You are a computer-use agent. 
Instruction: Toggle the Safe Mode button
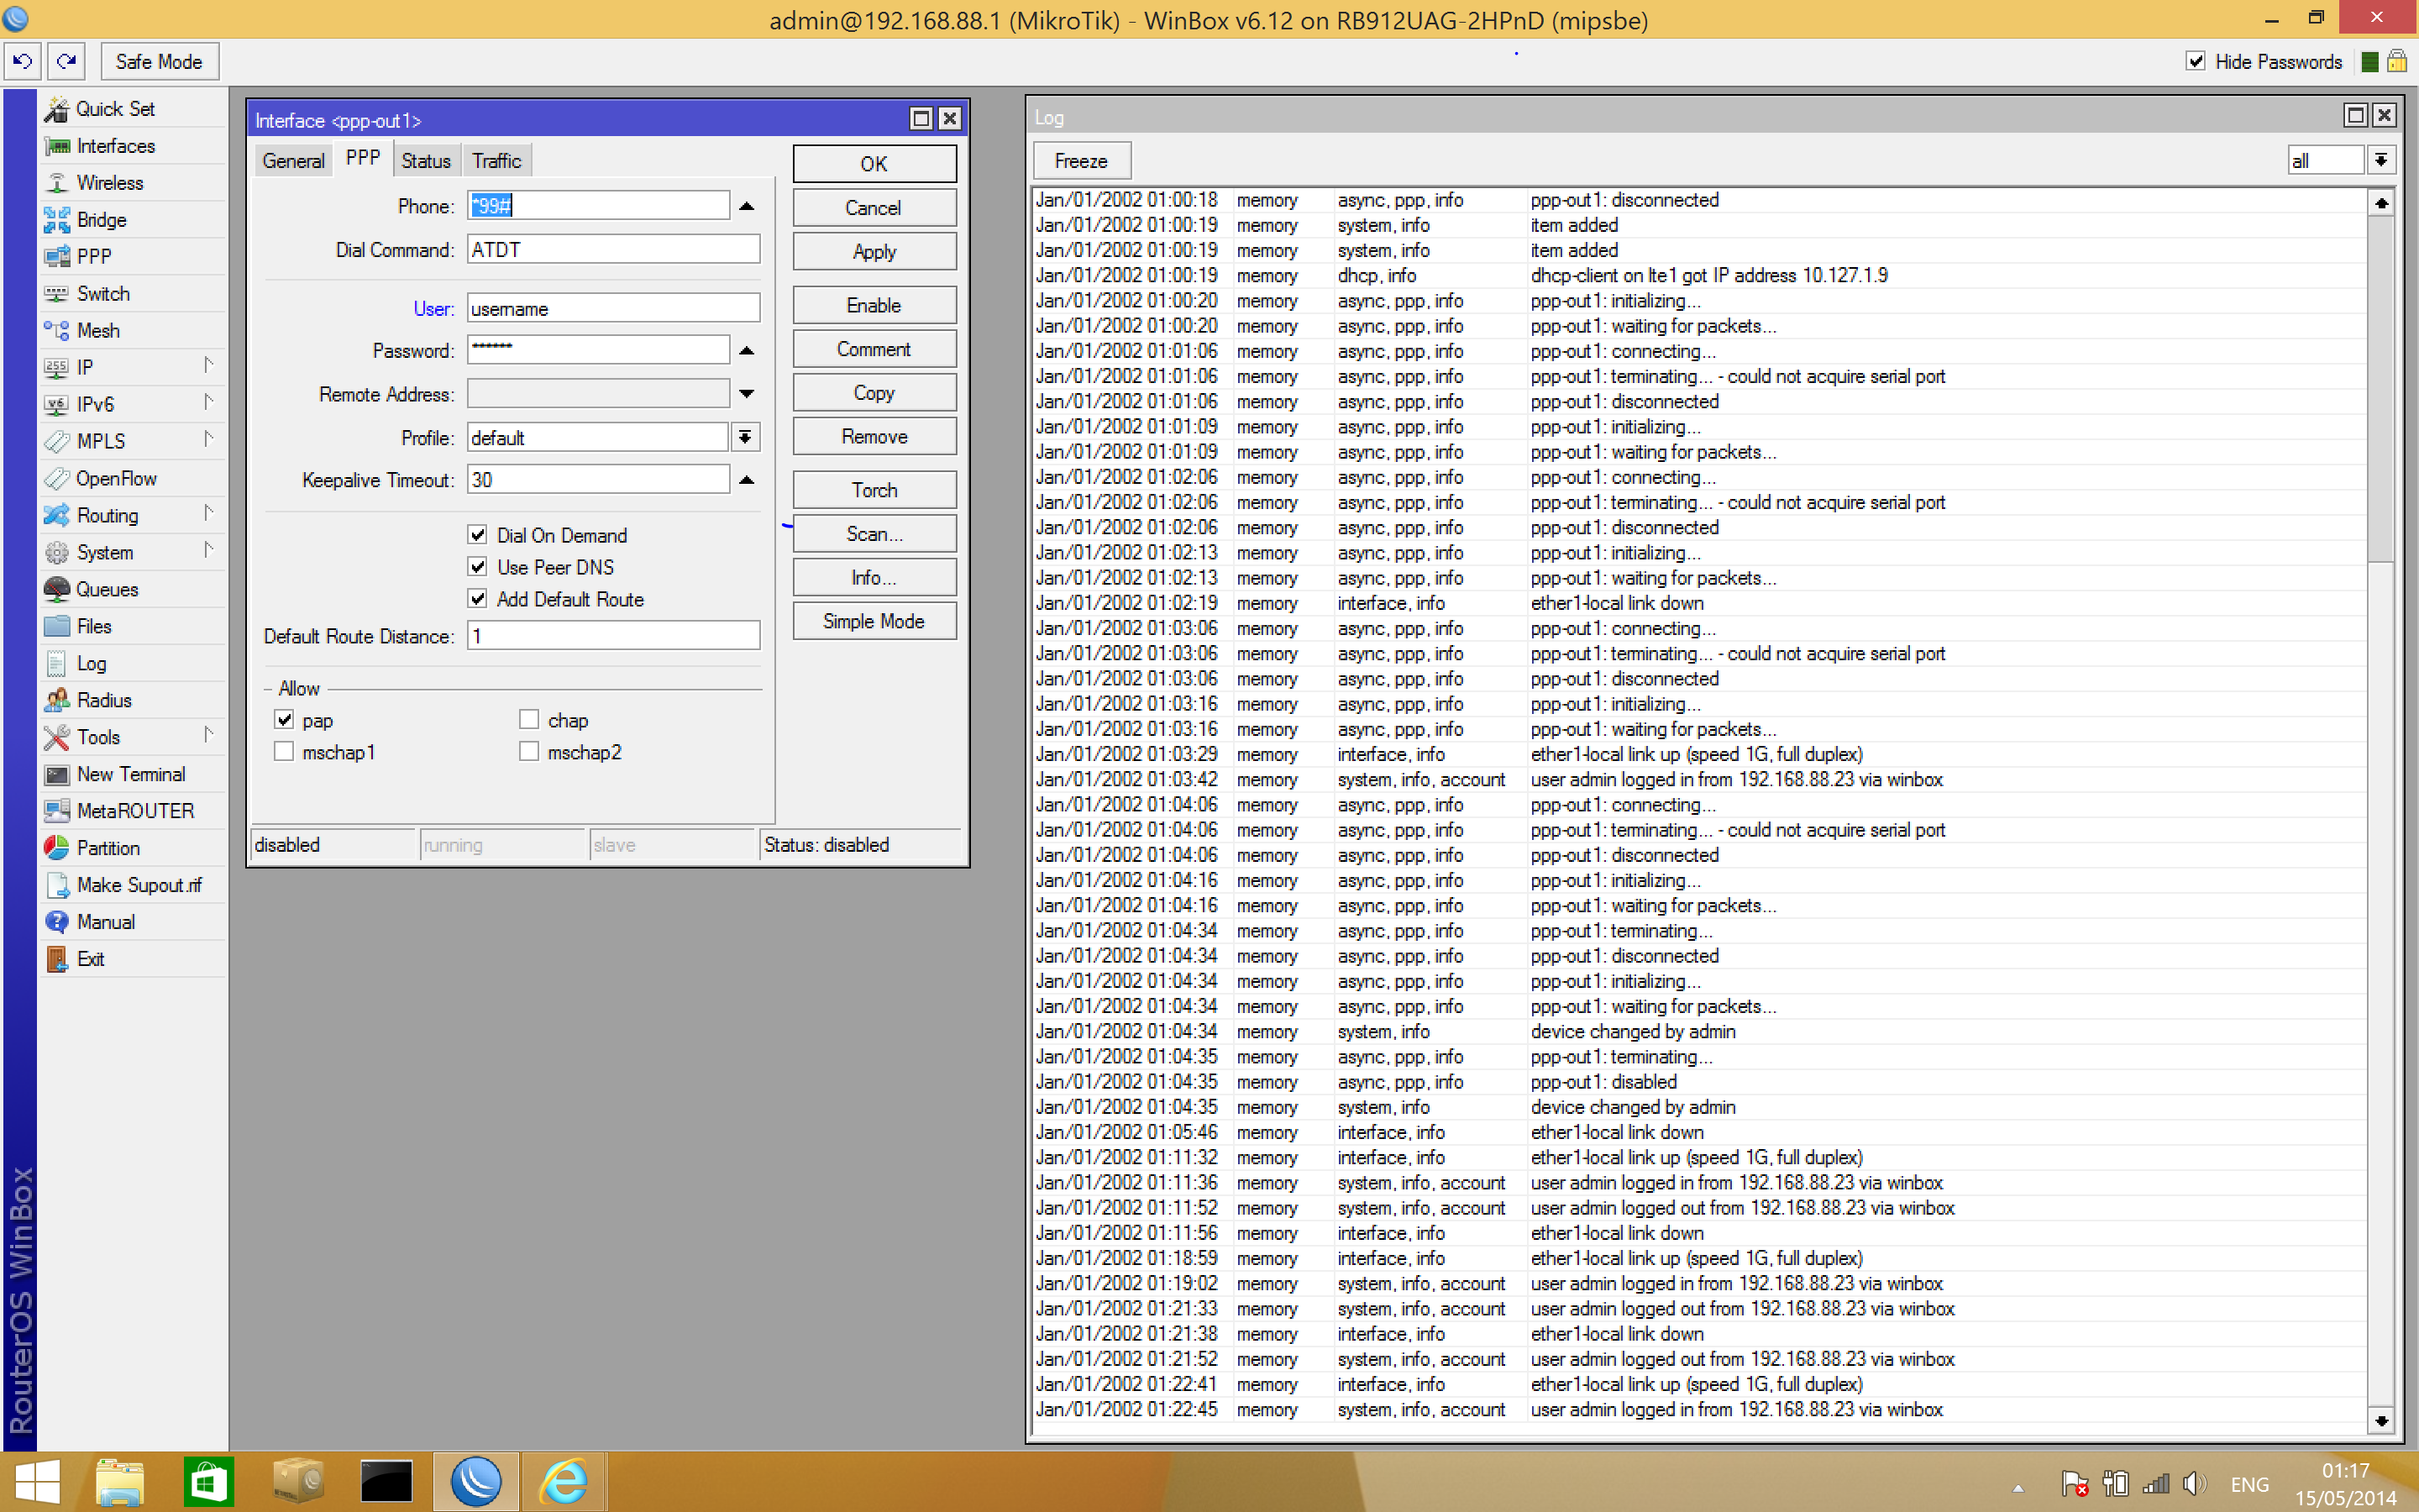tap(159, 62)
